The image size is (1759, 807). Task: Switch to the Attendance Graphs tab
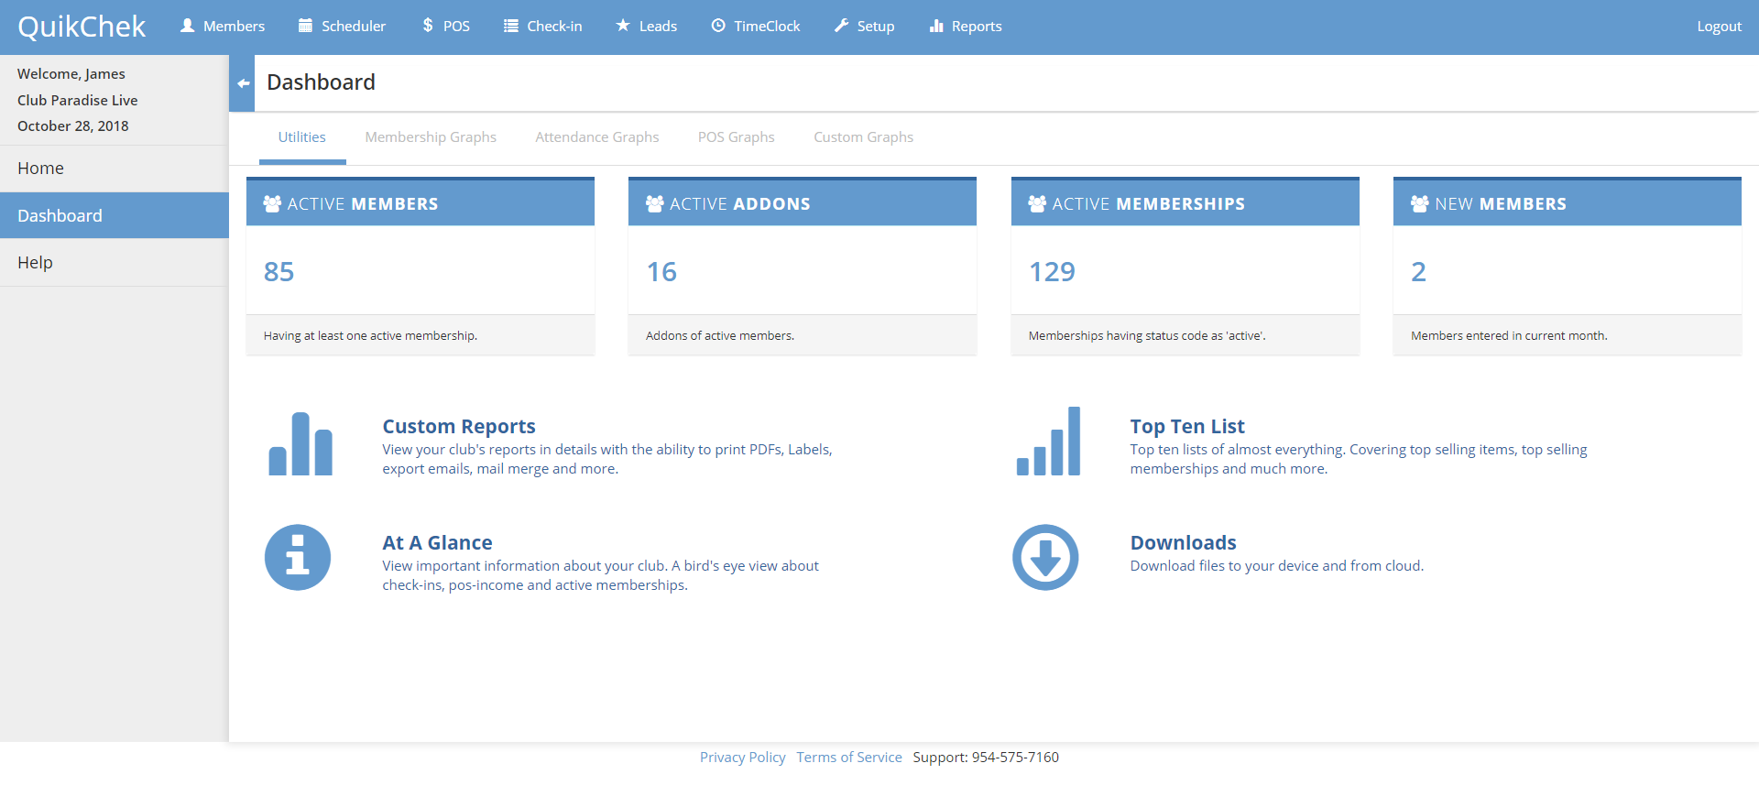(x=596, y=137)
